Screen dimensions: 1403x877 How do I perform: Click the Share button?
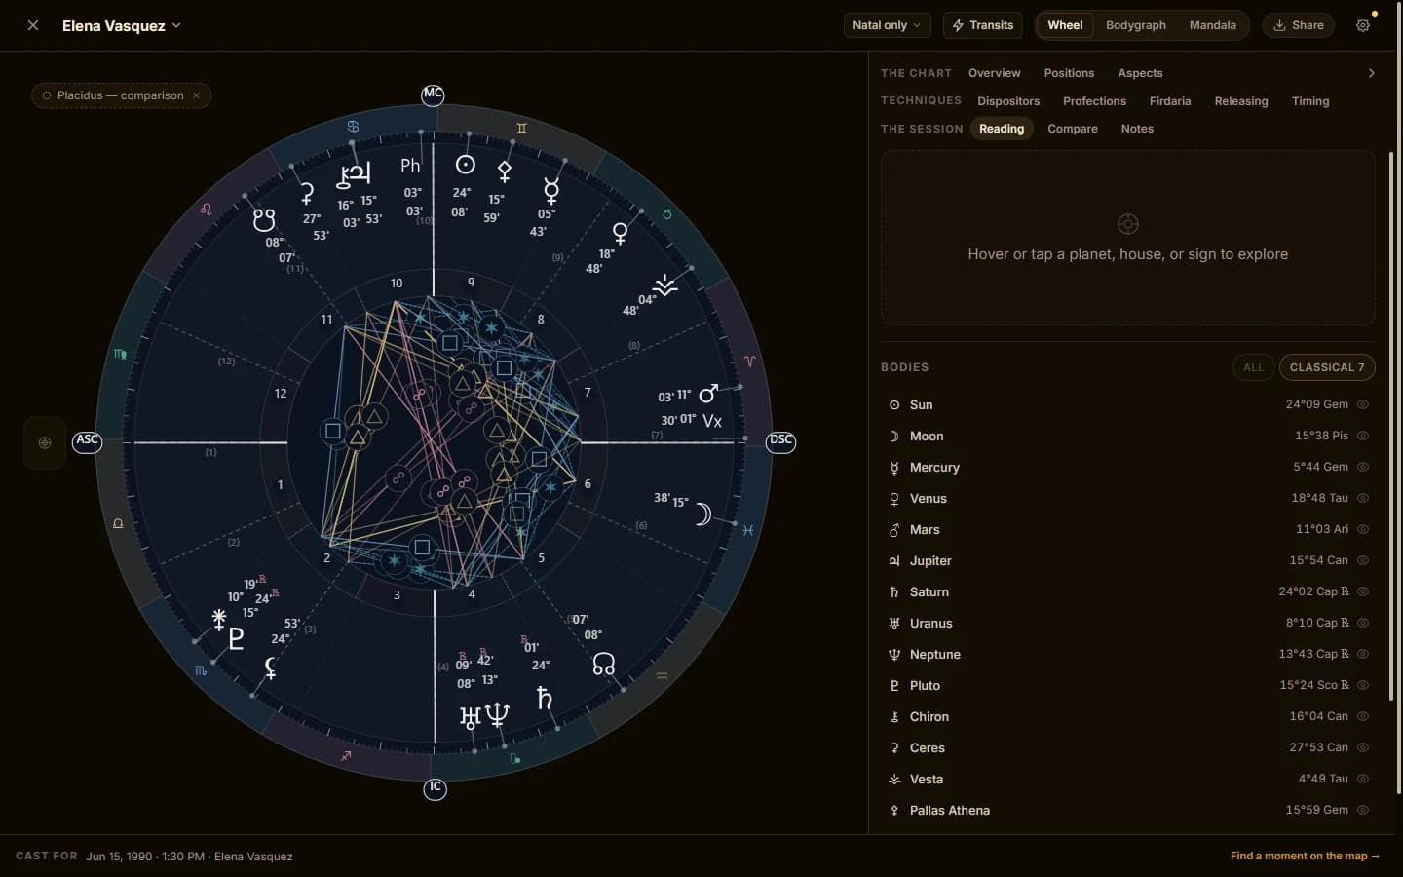click(1299, 25)
